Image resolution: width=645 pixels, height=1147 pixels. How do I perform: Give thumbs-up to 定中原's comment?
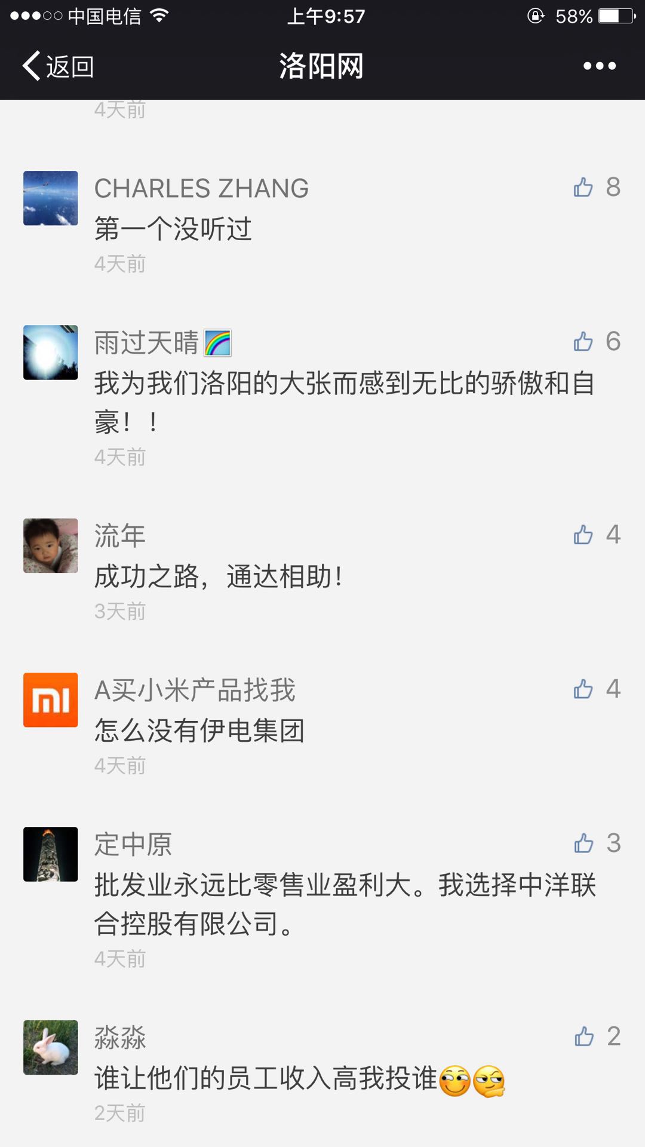pyautogui.click(x=583, y=844)
